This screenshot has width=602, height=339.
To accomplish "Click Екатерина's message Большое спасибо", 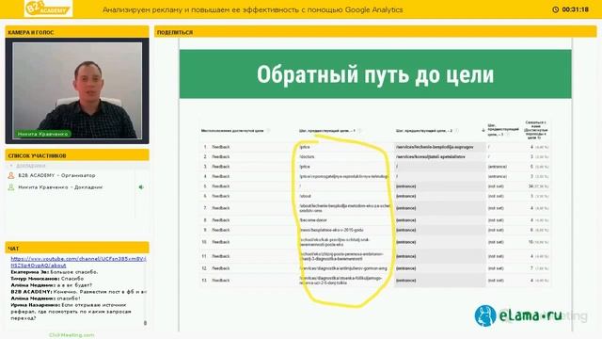I will 55,272.
